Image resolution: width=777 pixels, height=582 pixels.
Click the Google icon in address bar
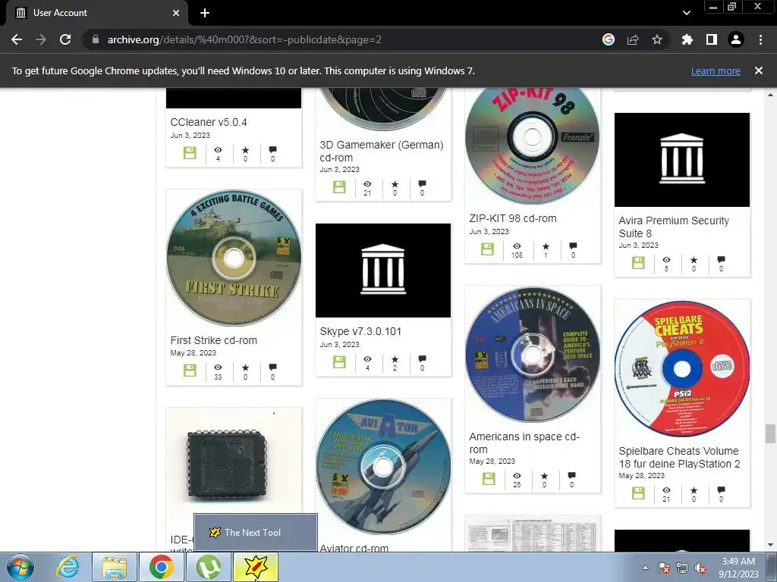point(609,39)
